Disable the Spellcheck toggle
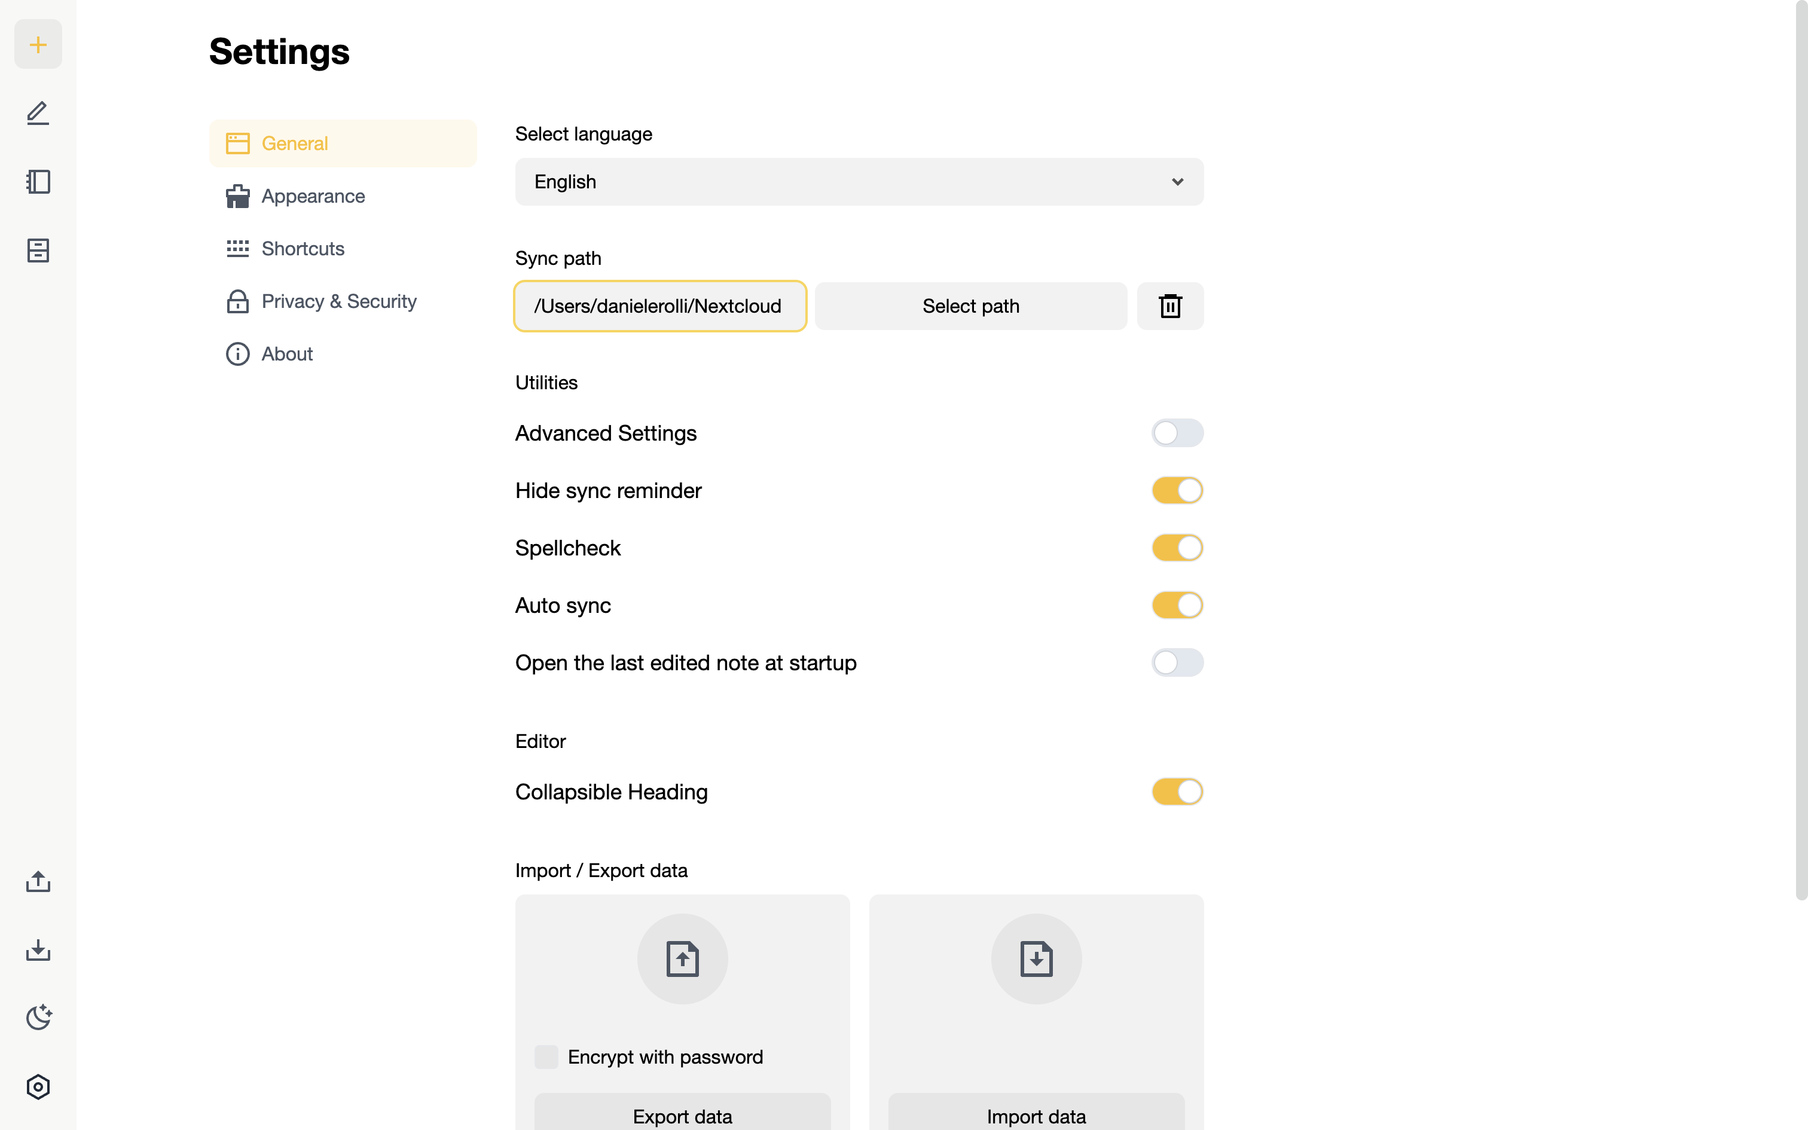 (1177, 548)
